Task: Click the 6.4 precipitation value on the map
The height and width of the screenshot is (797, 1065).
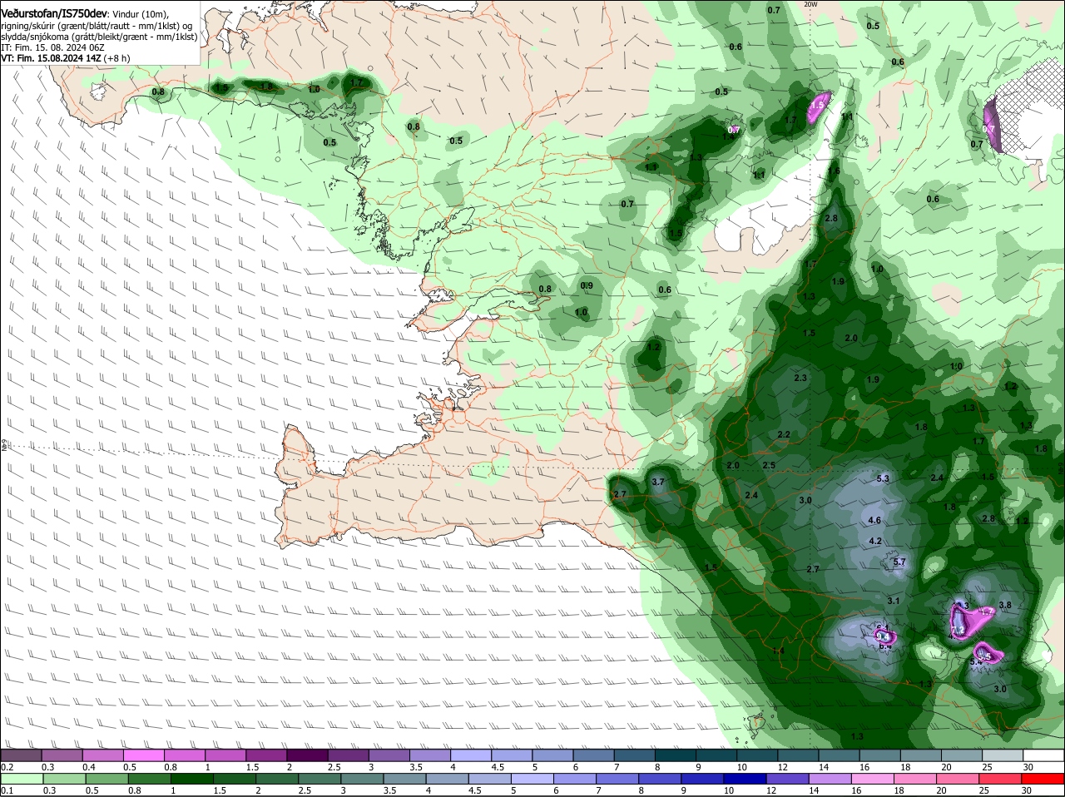Action: pos(884,646)
